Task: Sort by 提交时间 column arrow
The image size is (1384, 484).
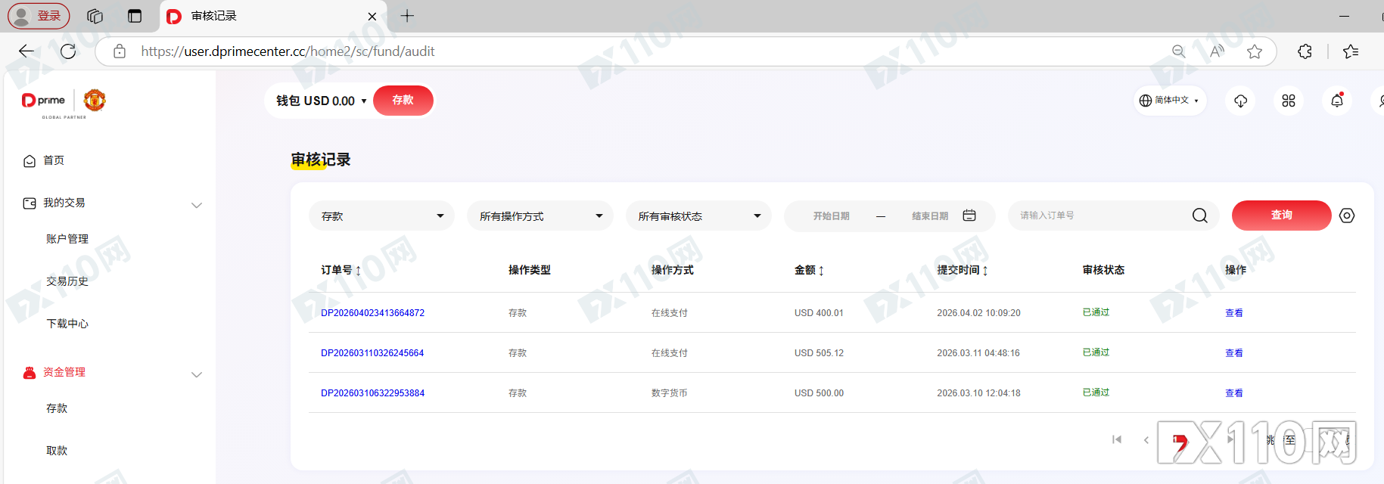Action: point(985,270)
